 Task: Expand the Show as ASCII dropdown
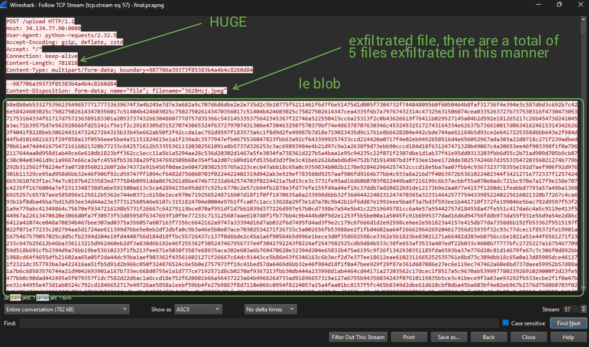pos(198,309)
